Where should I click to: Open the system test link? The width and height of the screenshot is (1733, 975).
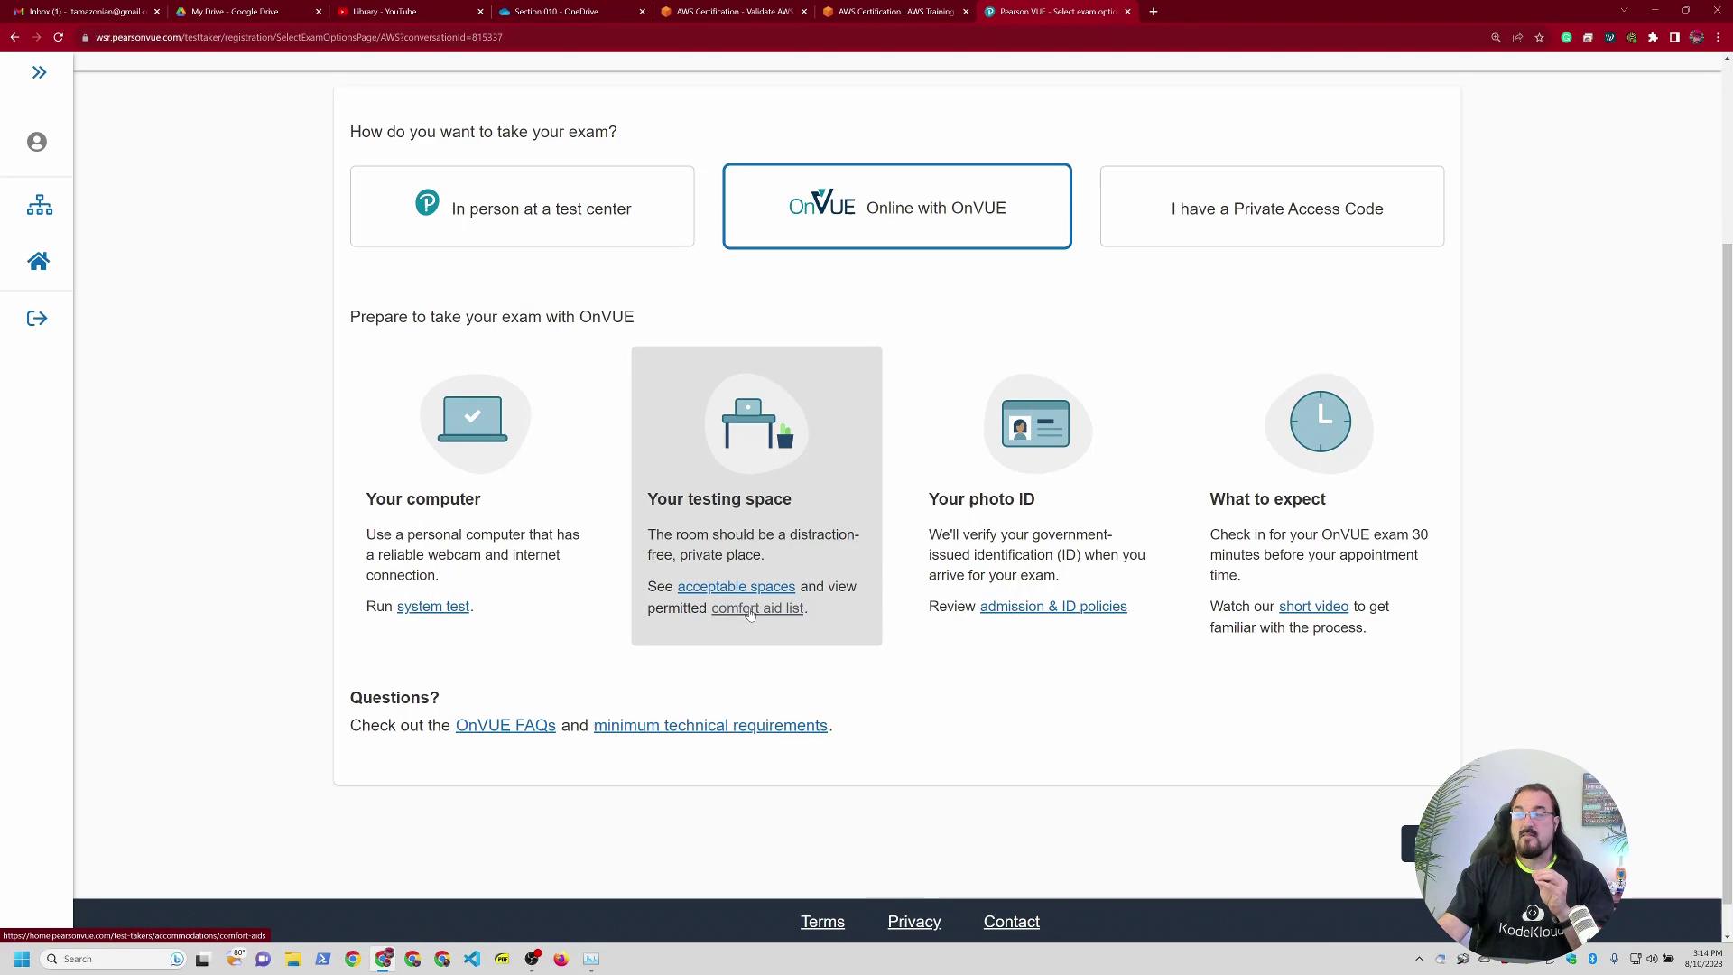coord(432,607)
